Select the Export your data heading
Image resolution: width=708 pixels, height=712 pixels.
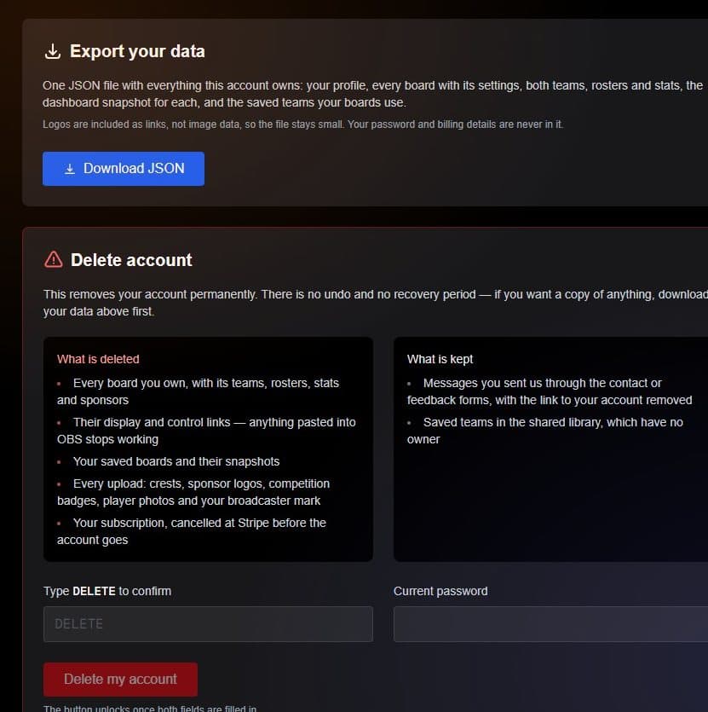click(137, 51)
